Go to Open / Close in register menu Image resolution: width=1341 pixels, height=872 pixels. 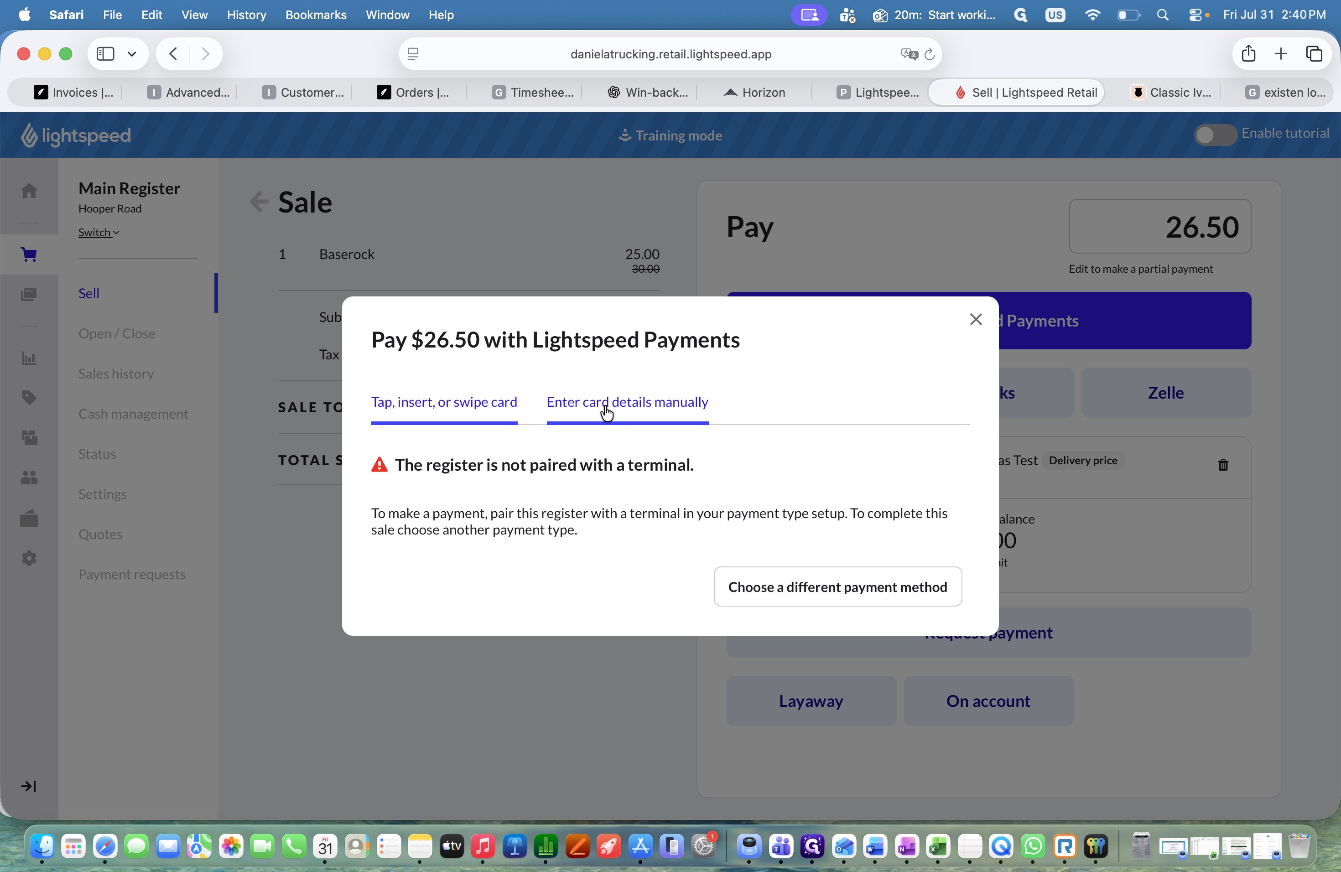[117, 333]
